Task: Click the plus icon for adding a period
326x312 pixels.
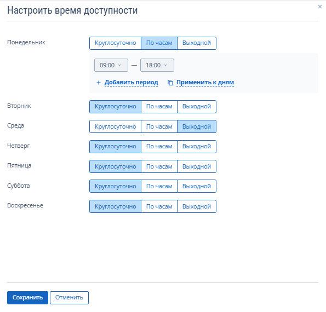Action: coord(99,83)
